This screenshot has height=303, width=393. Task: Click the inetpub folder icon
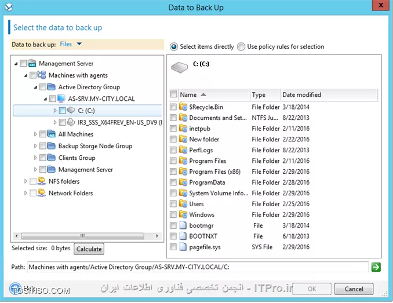(x=183, y=128)
